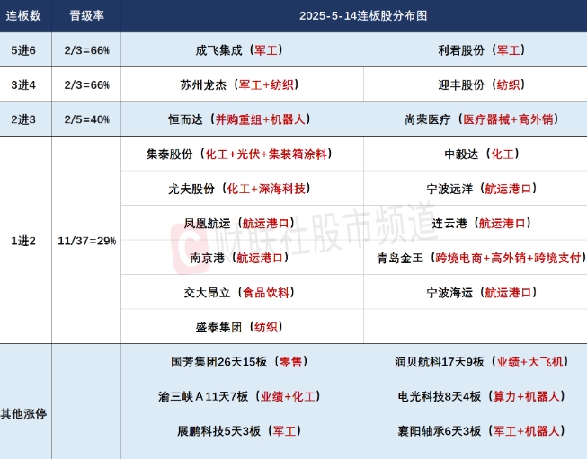The image size is (587, 459).
Task: Click the 盛泰集团 stock cell
Action: click(240, 327)
